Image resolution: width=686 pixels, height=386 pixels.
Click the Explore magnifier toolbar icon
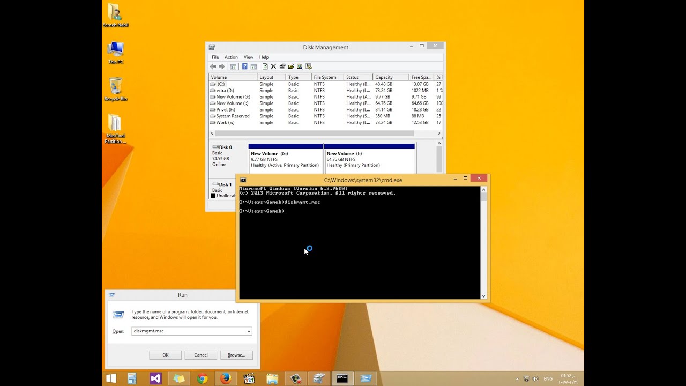[300, 66]
